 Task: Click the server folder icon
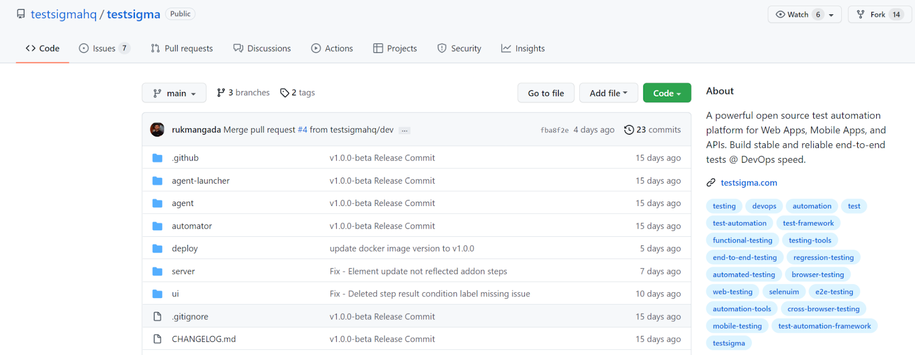coord(157,271)
